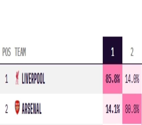Click the dark header cell above 85.8%
Image resolution: width=142 pixels, height=125 pixels.
(112, 50)
